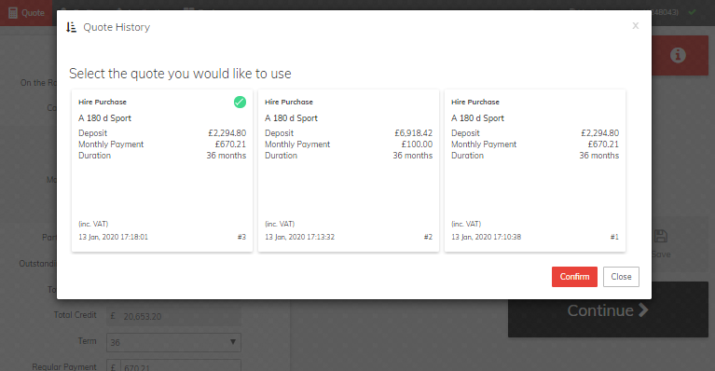Viewport: 715px width, 371px height.
Task: Click the Total Credit field 20,653.20
Action: 173,316
